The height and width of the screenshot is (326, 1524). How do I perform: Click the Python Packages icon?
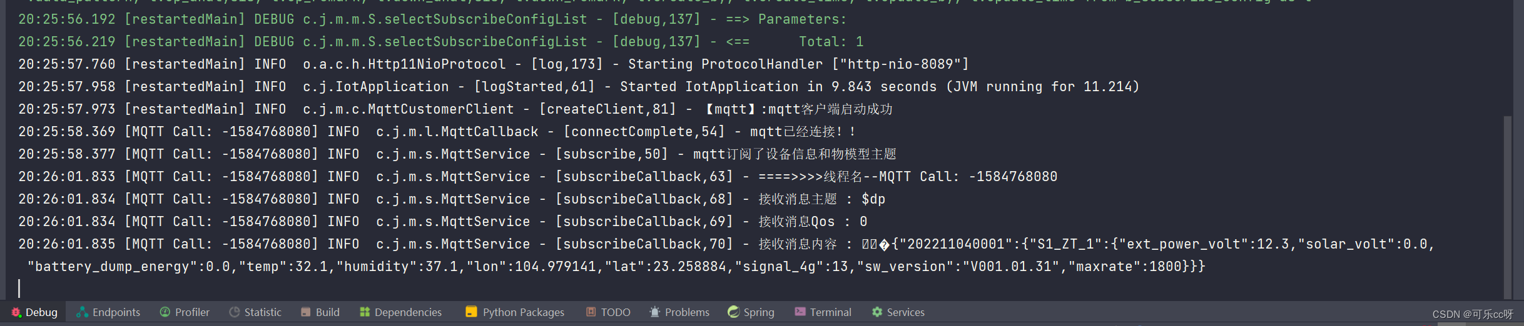pyautogui.click(x=472, y=312)
